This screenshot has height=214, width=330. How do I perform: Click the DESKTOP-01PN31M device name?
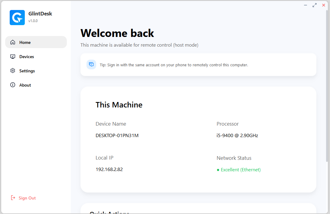tap(117, 135)
